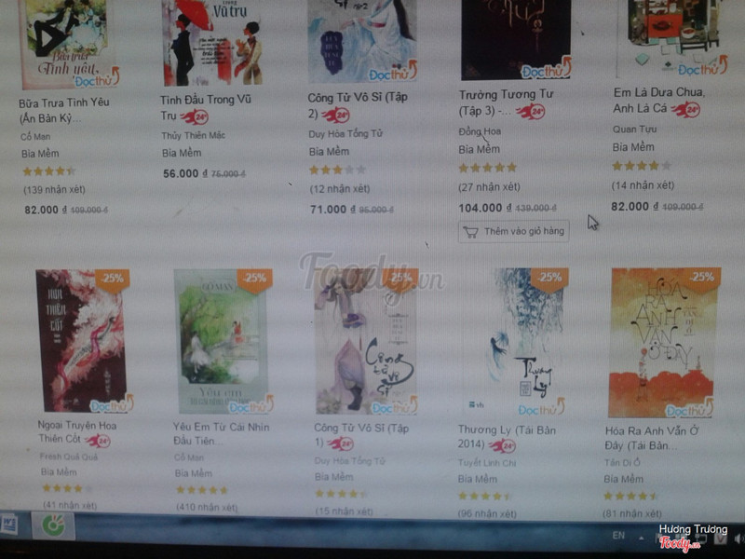Screen dimensions: 745x559
Task: Click the EN language indicator in system tray
Action: click(618, 536)
